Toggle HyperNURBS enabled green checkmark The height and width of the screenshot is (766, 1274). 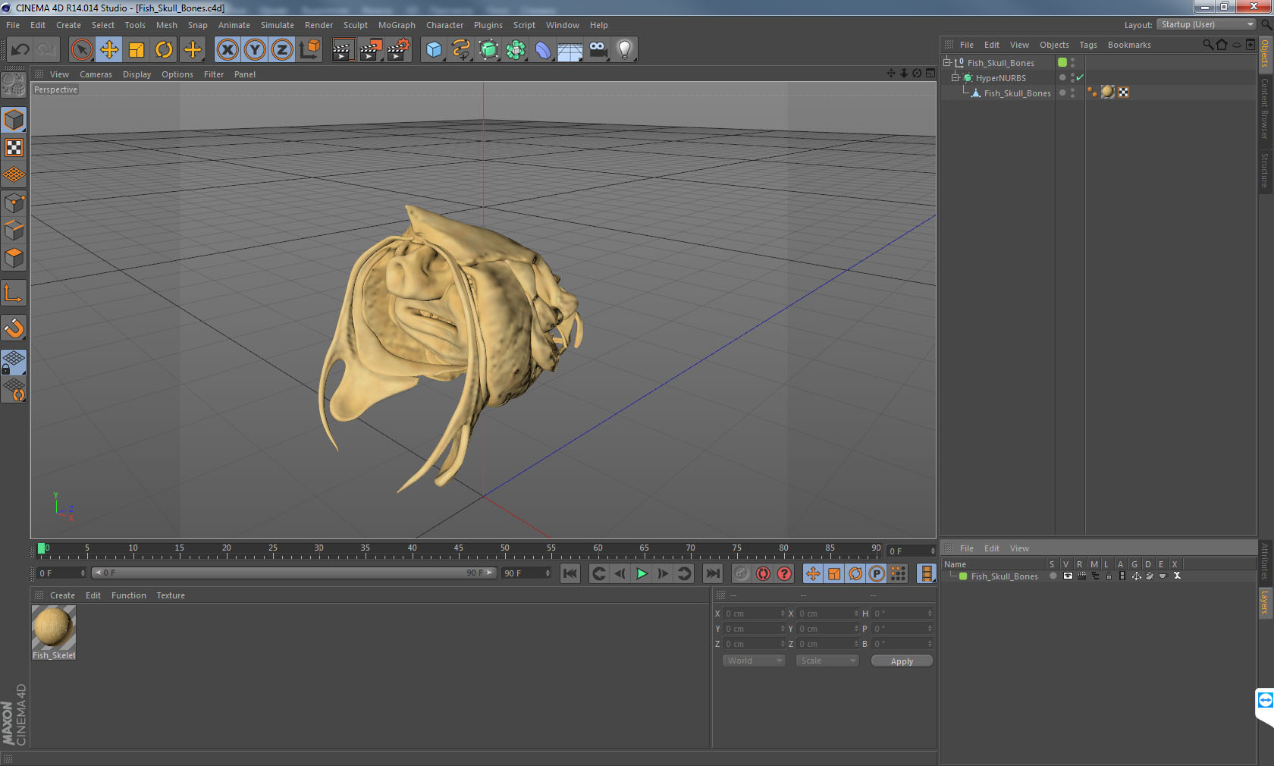pyautogui.click(x=1080, y=77)
